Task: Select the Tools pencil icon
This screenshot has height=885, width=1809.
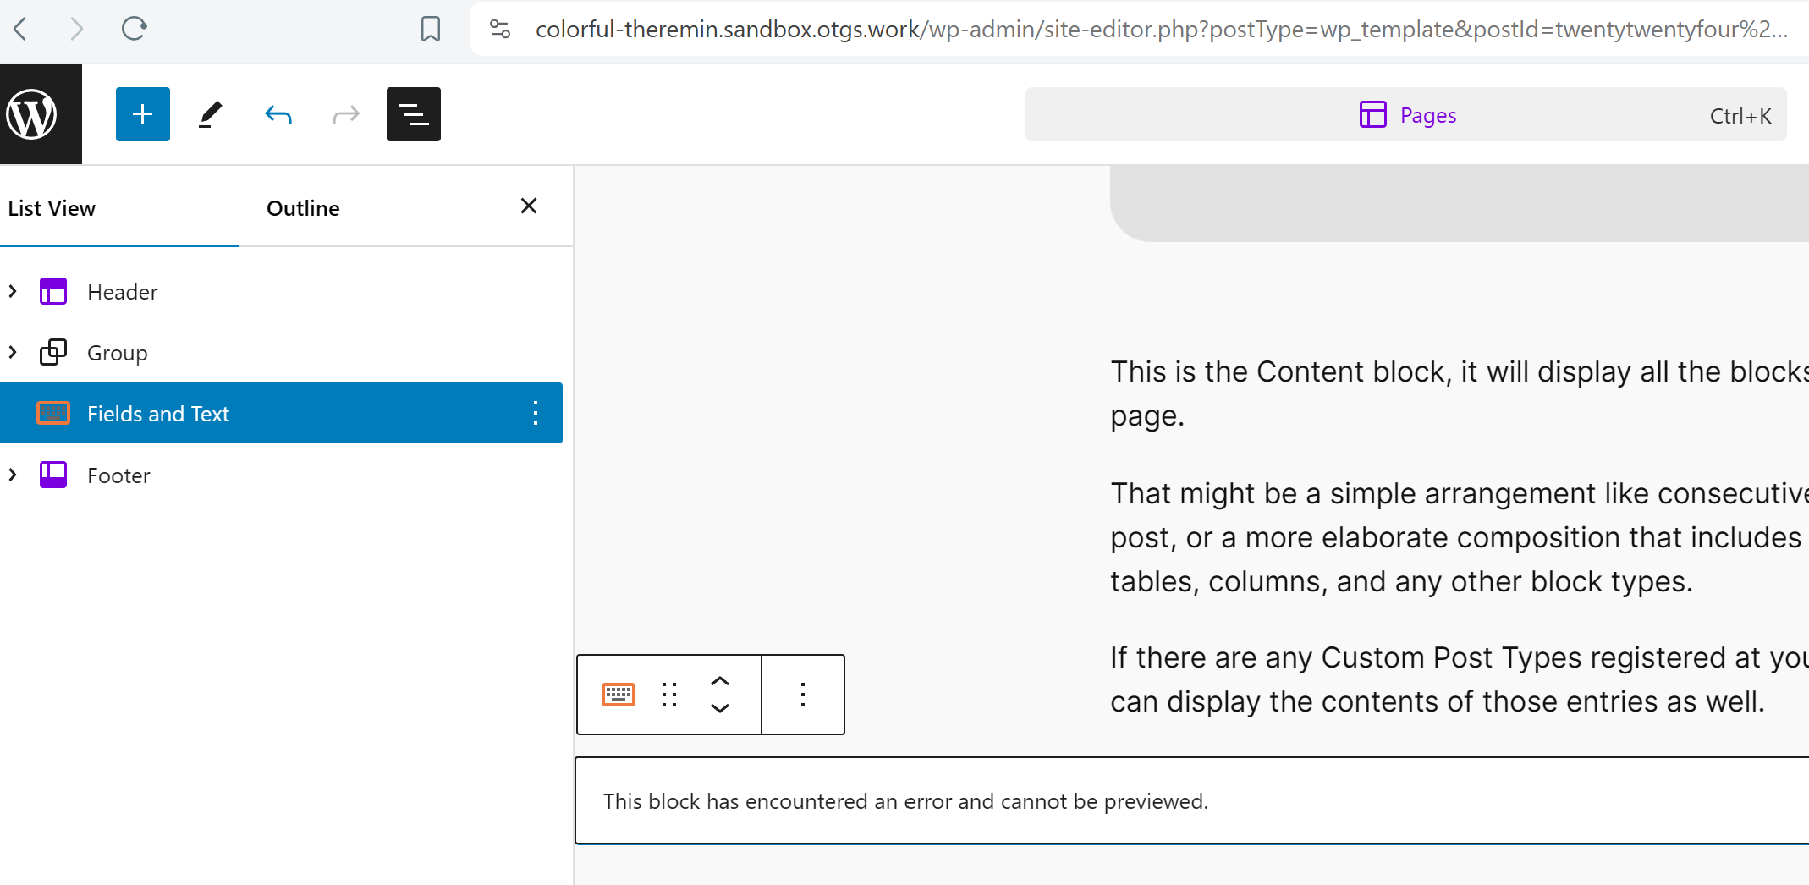Action: click(x=211, y=114)
